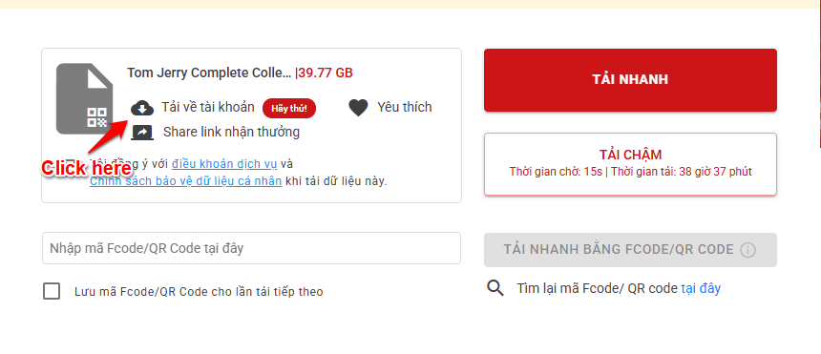821x354 pixels.
Task: Click the info icon on Fcode button
Action: coord(747,250)
